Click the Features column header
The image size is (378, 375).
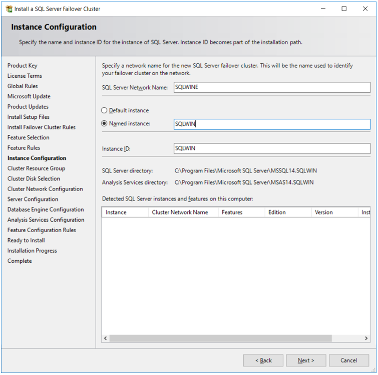click(x=241, y=212)
